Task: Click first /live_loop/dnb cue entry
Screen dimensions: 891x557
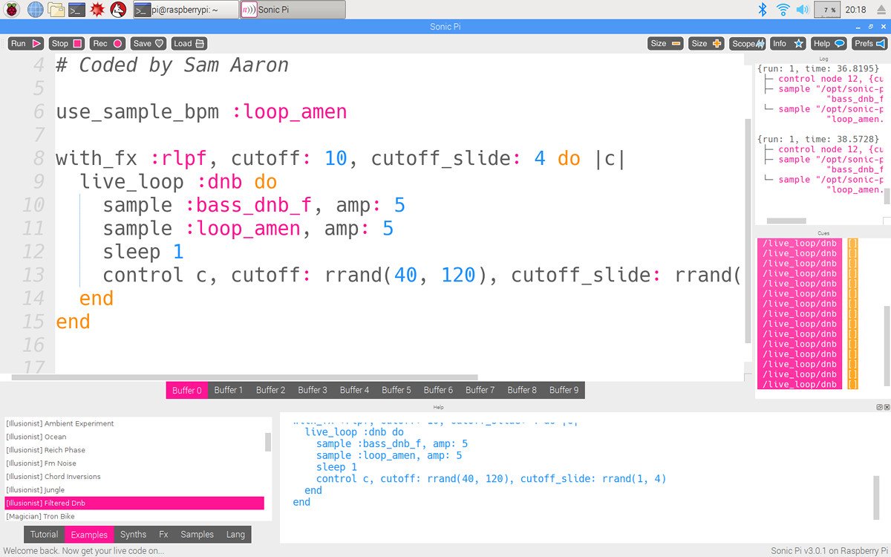Action: pyautogui.click(x=800, y=243)
